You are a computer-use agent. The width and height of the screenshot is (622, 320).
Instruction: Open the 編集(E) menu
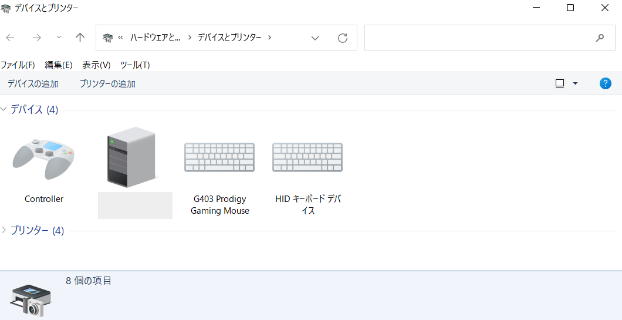[59, 65]
